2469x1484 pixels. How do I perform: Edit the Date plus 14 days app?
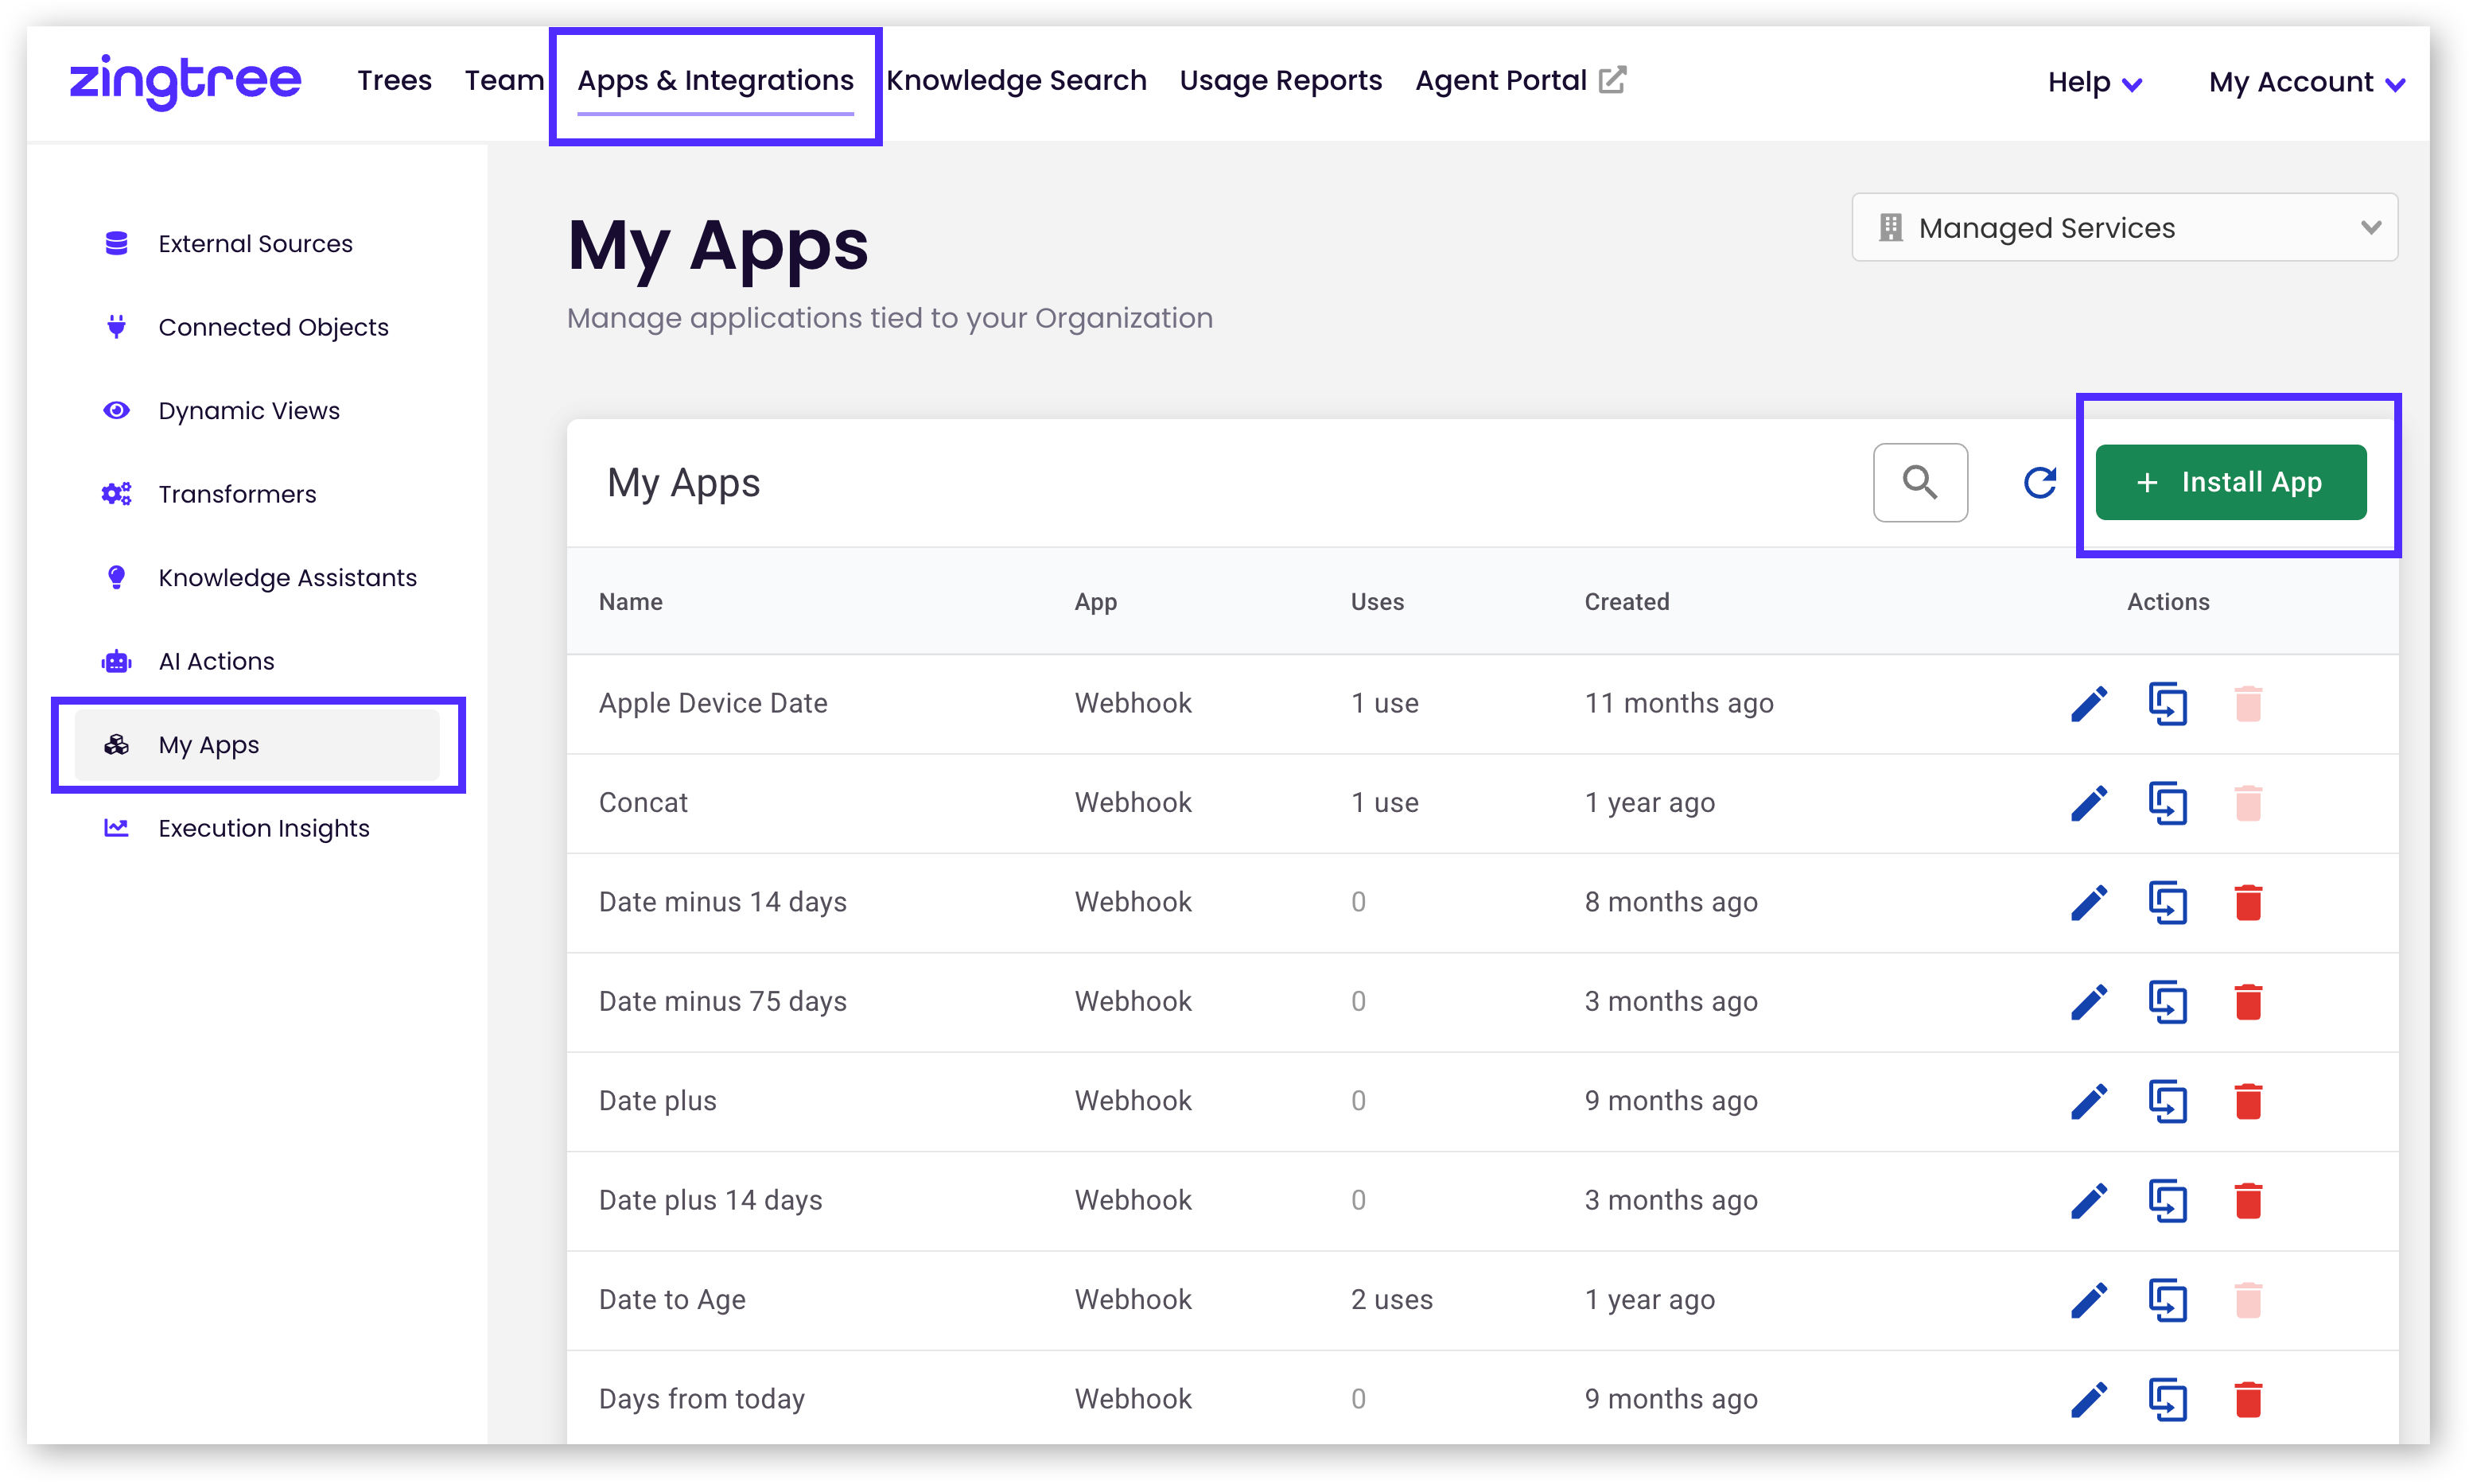[x=2088, y=1200]
